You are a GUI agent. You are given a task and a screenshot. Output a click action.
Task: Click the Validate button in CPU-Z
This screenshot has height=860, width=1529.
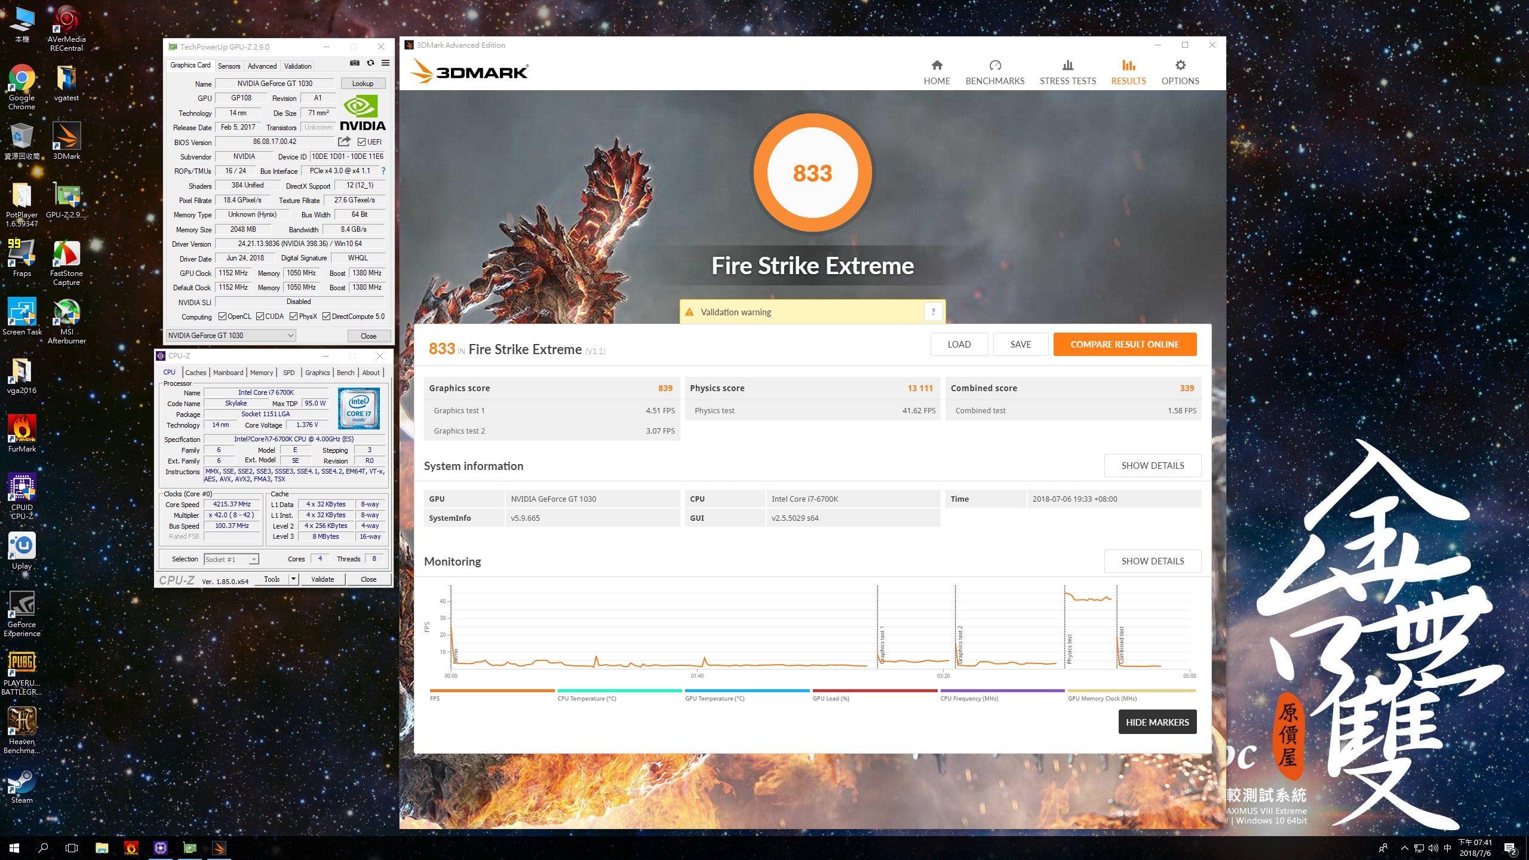[323, 579]
